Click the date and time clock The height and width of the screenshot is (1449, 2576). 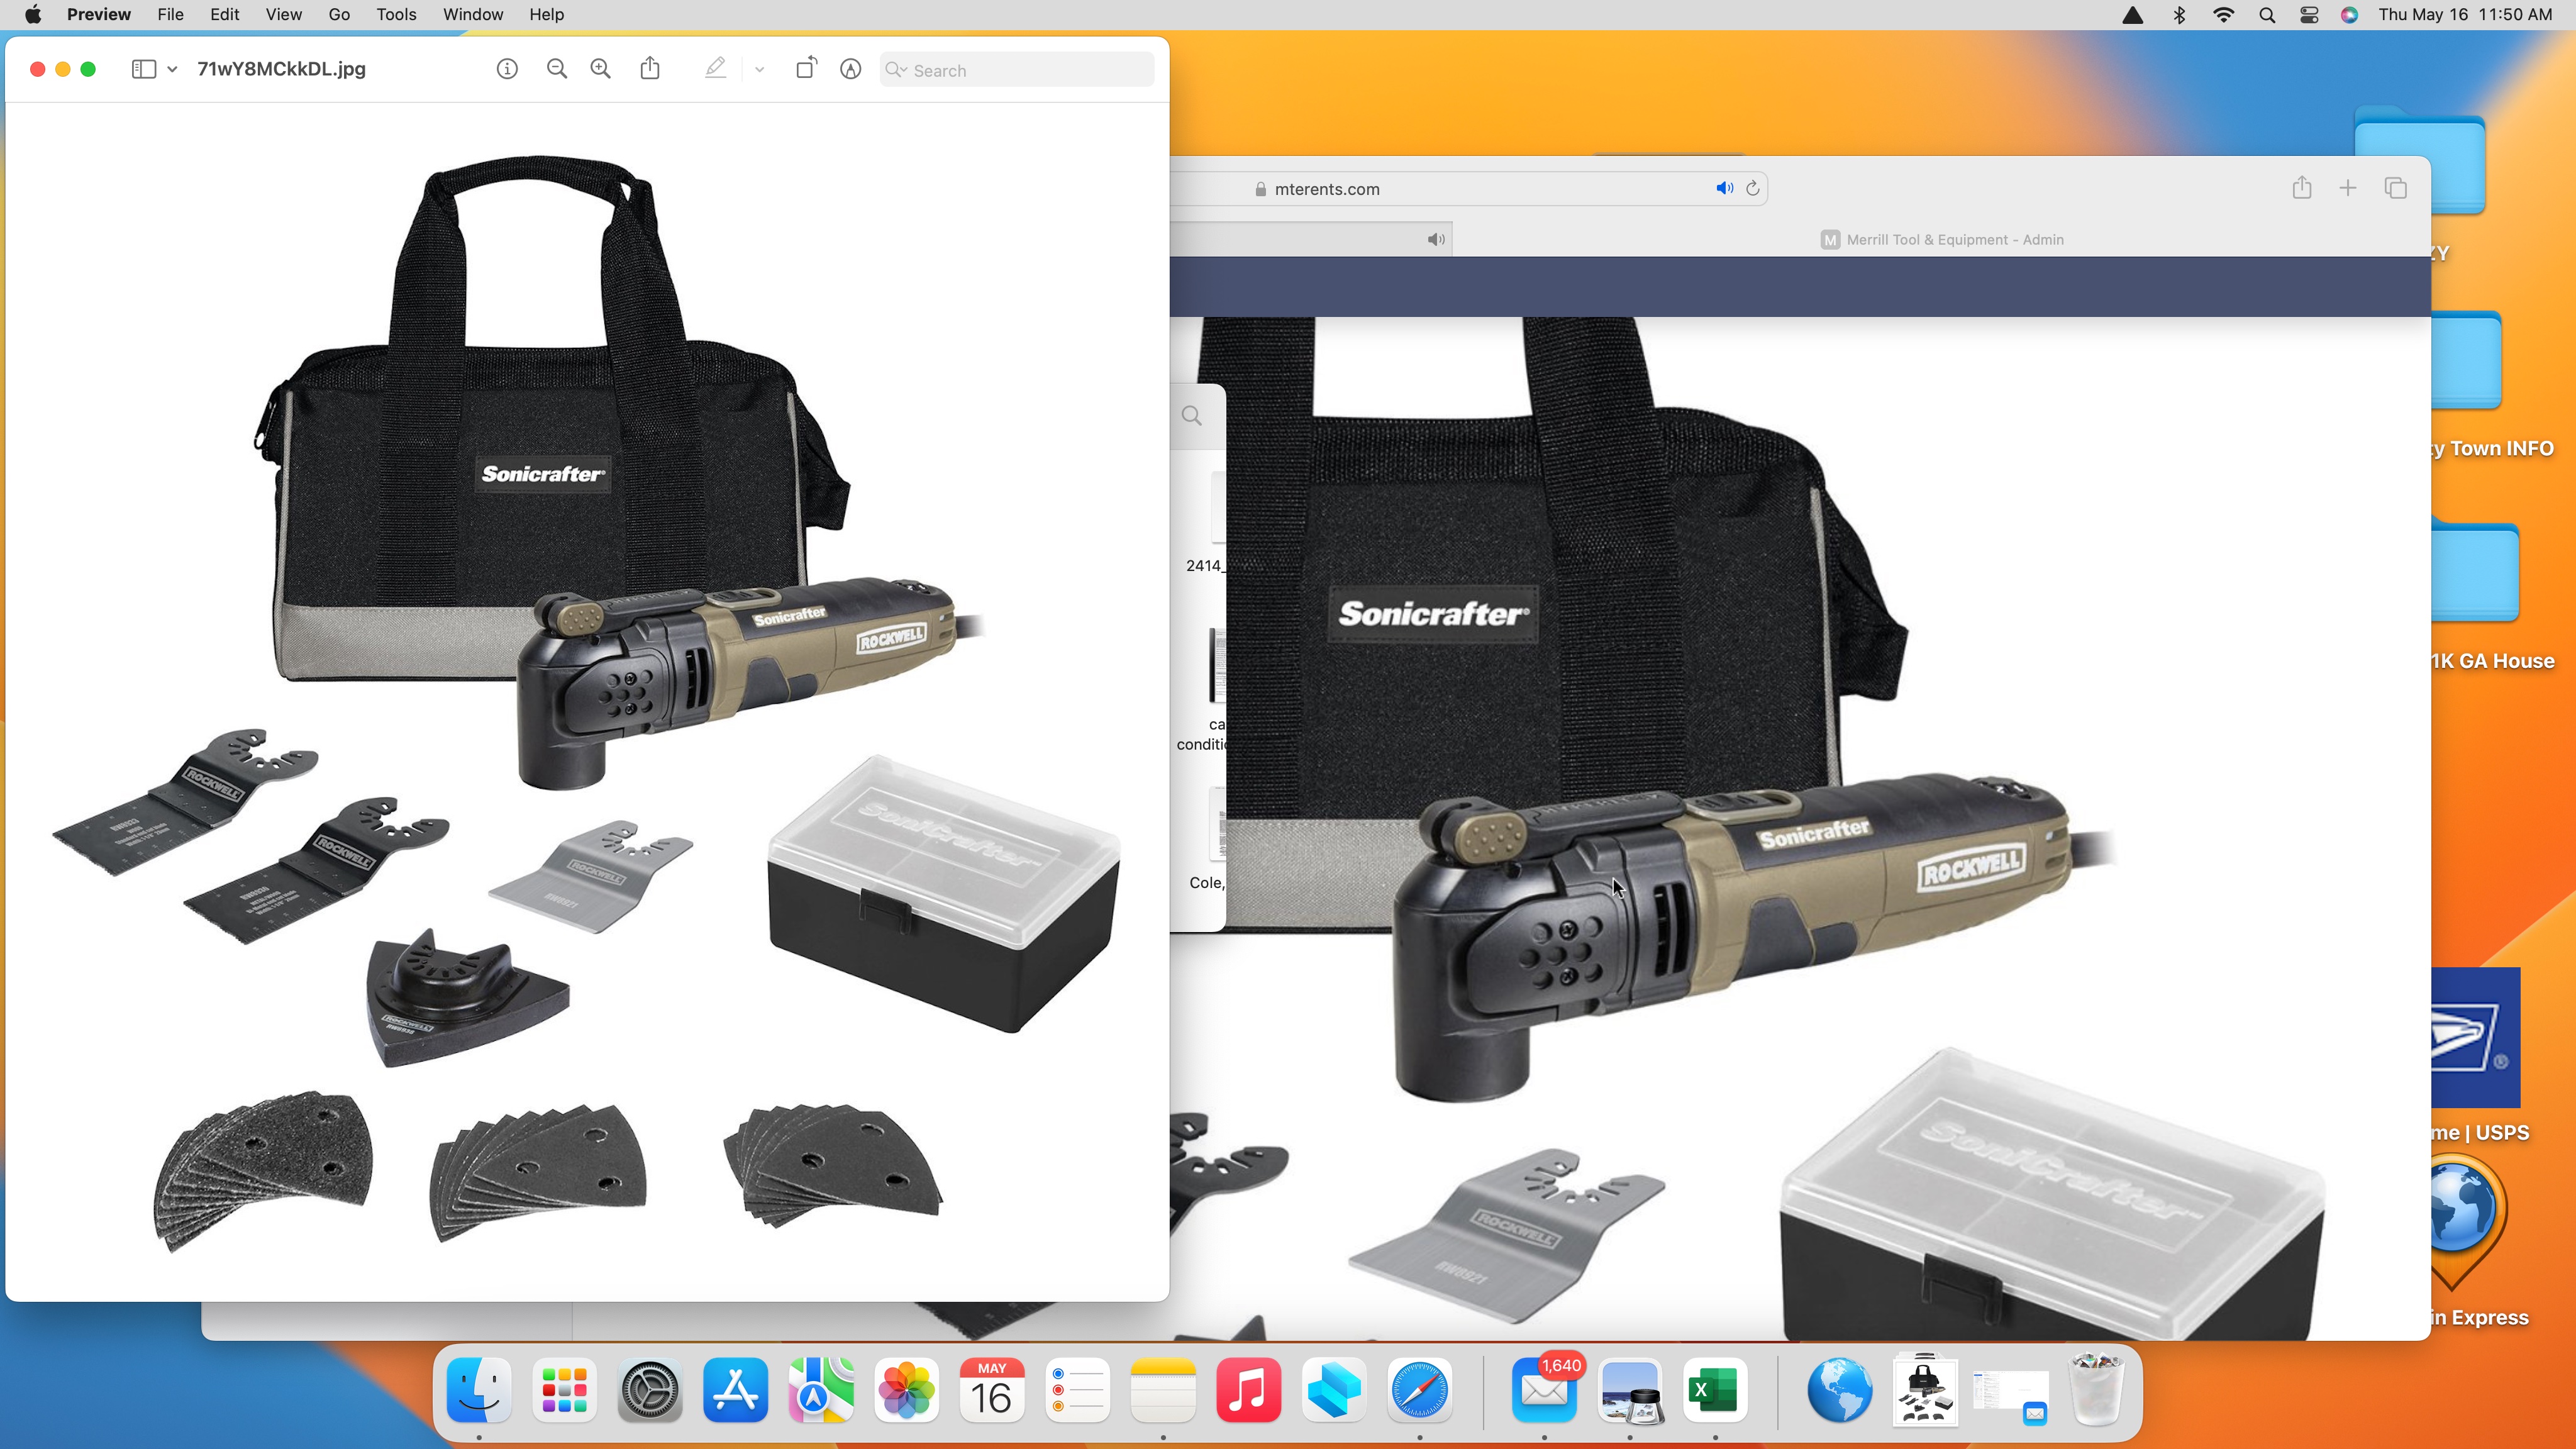coord(2464,15)
